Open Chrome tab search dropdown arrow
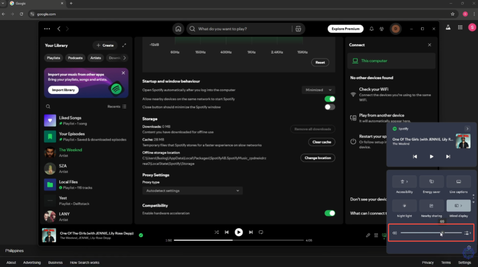 (3, 3)
